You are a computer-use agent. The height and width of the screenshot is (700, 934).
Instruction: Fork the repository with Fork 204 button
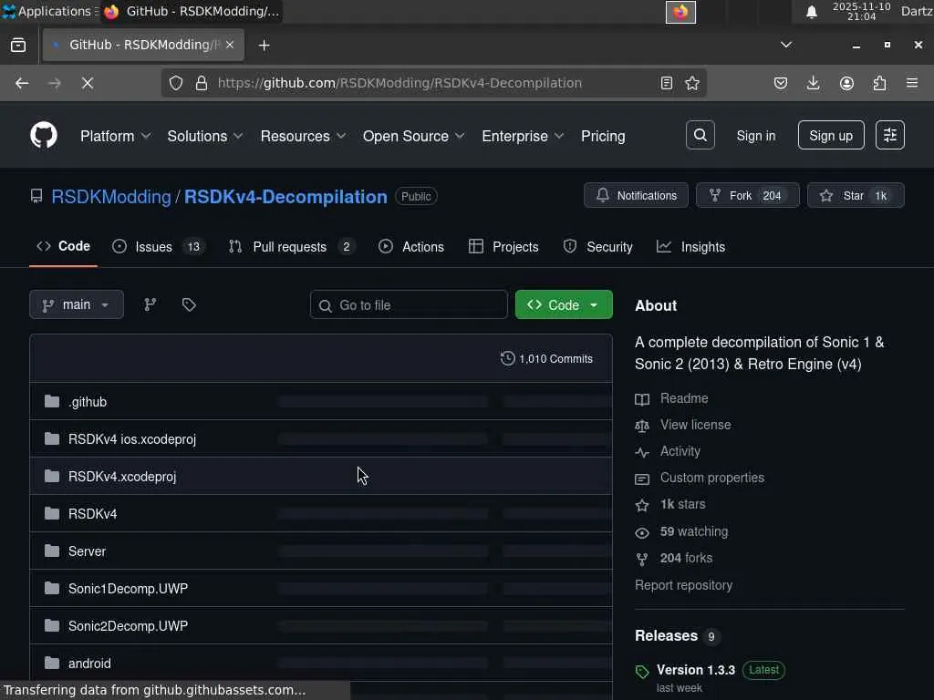coord(748,195)
